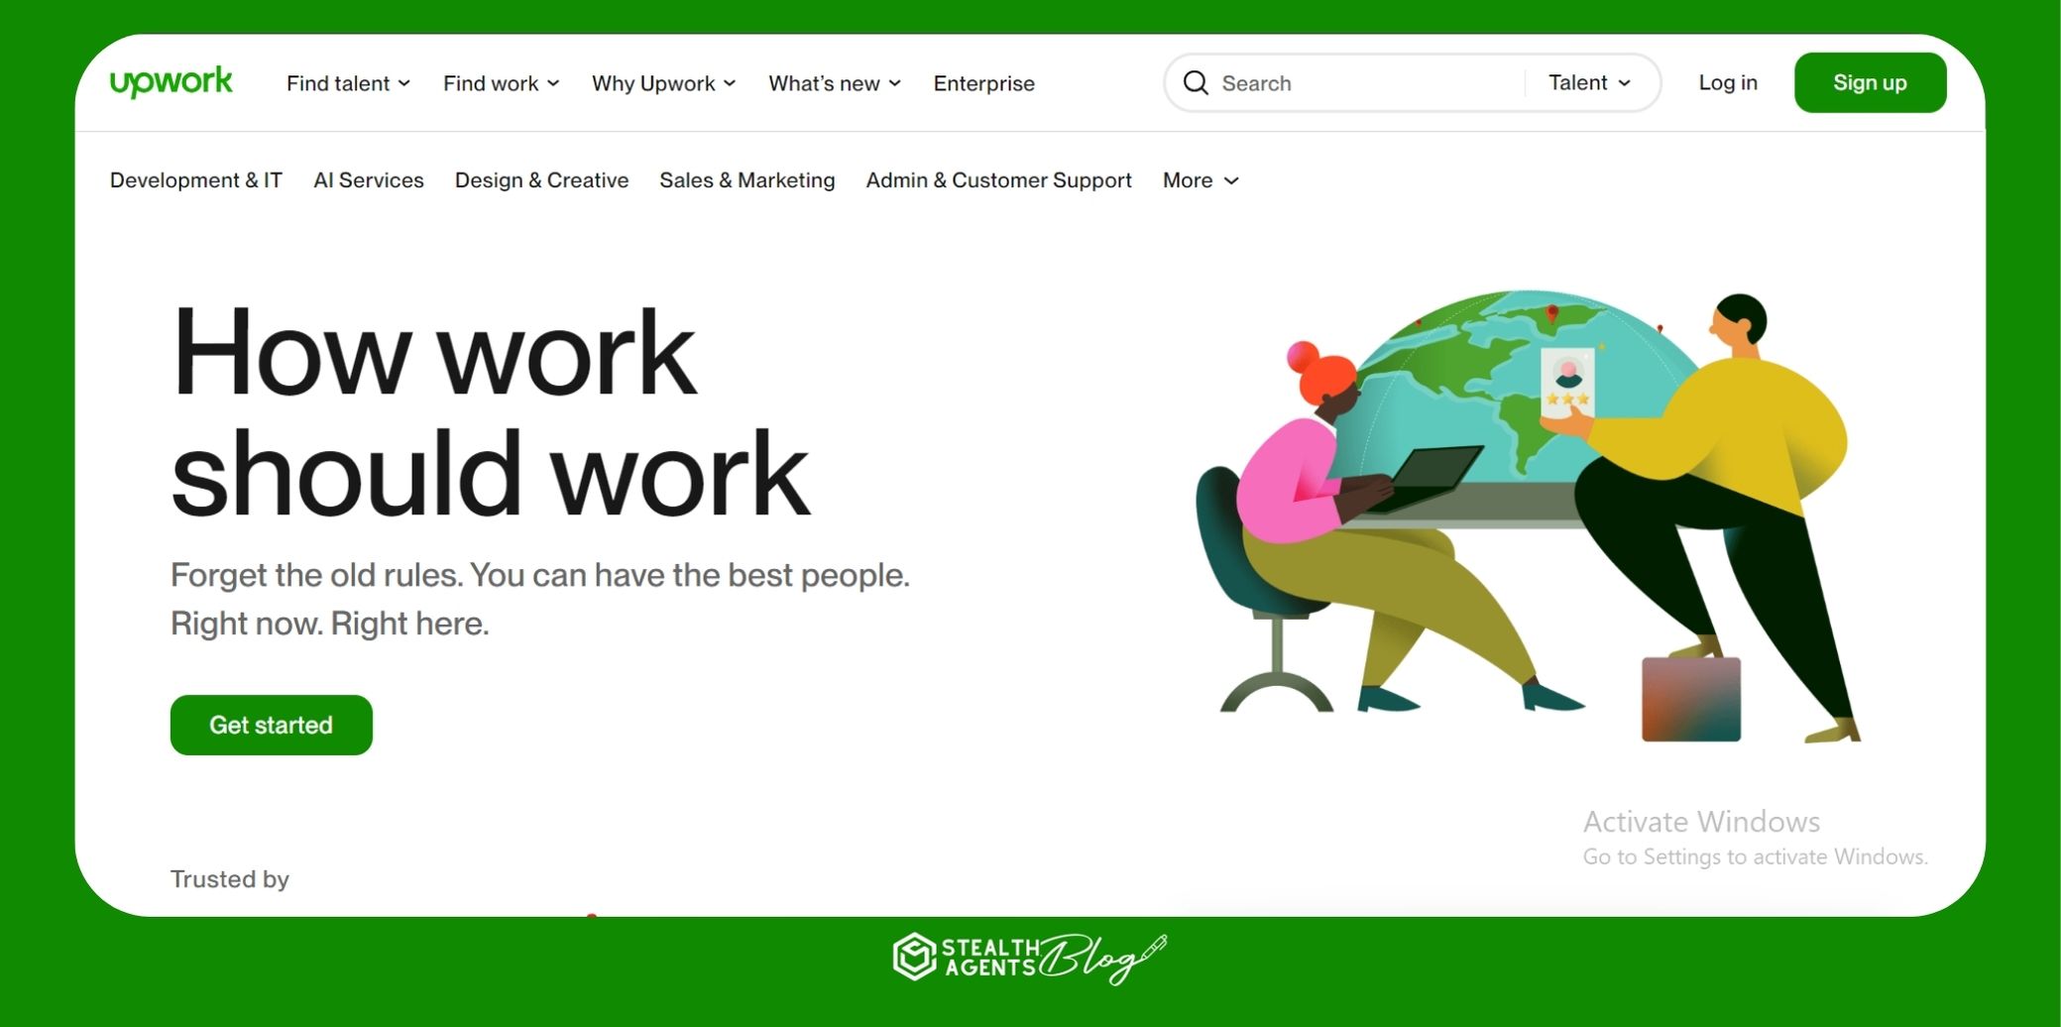Select the Sales & Marketing category
2061x1027 pixels.
747,180
